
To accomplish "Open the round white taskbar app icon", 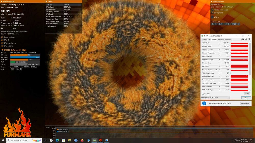I will pyautogui.click(x=51, y=140).
